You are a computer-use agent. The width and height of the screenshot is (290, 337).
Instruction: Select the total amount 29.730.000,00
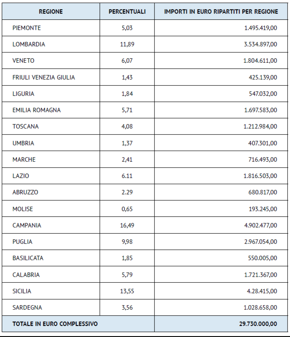(258, 324)
